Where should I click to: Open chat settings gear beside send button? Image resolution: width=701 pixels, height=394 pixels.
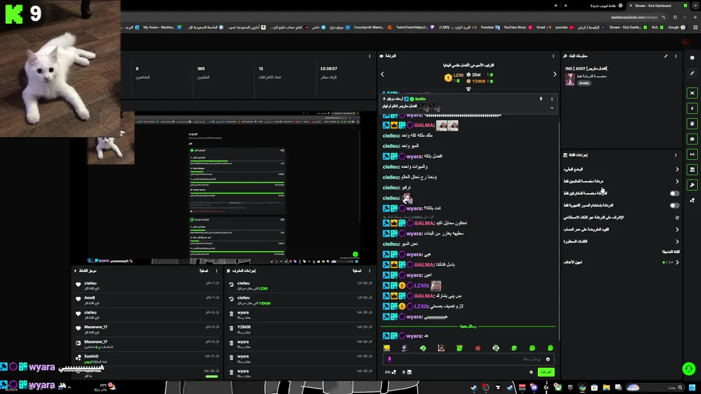point(531,372)
